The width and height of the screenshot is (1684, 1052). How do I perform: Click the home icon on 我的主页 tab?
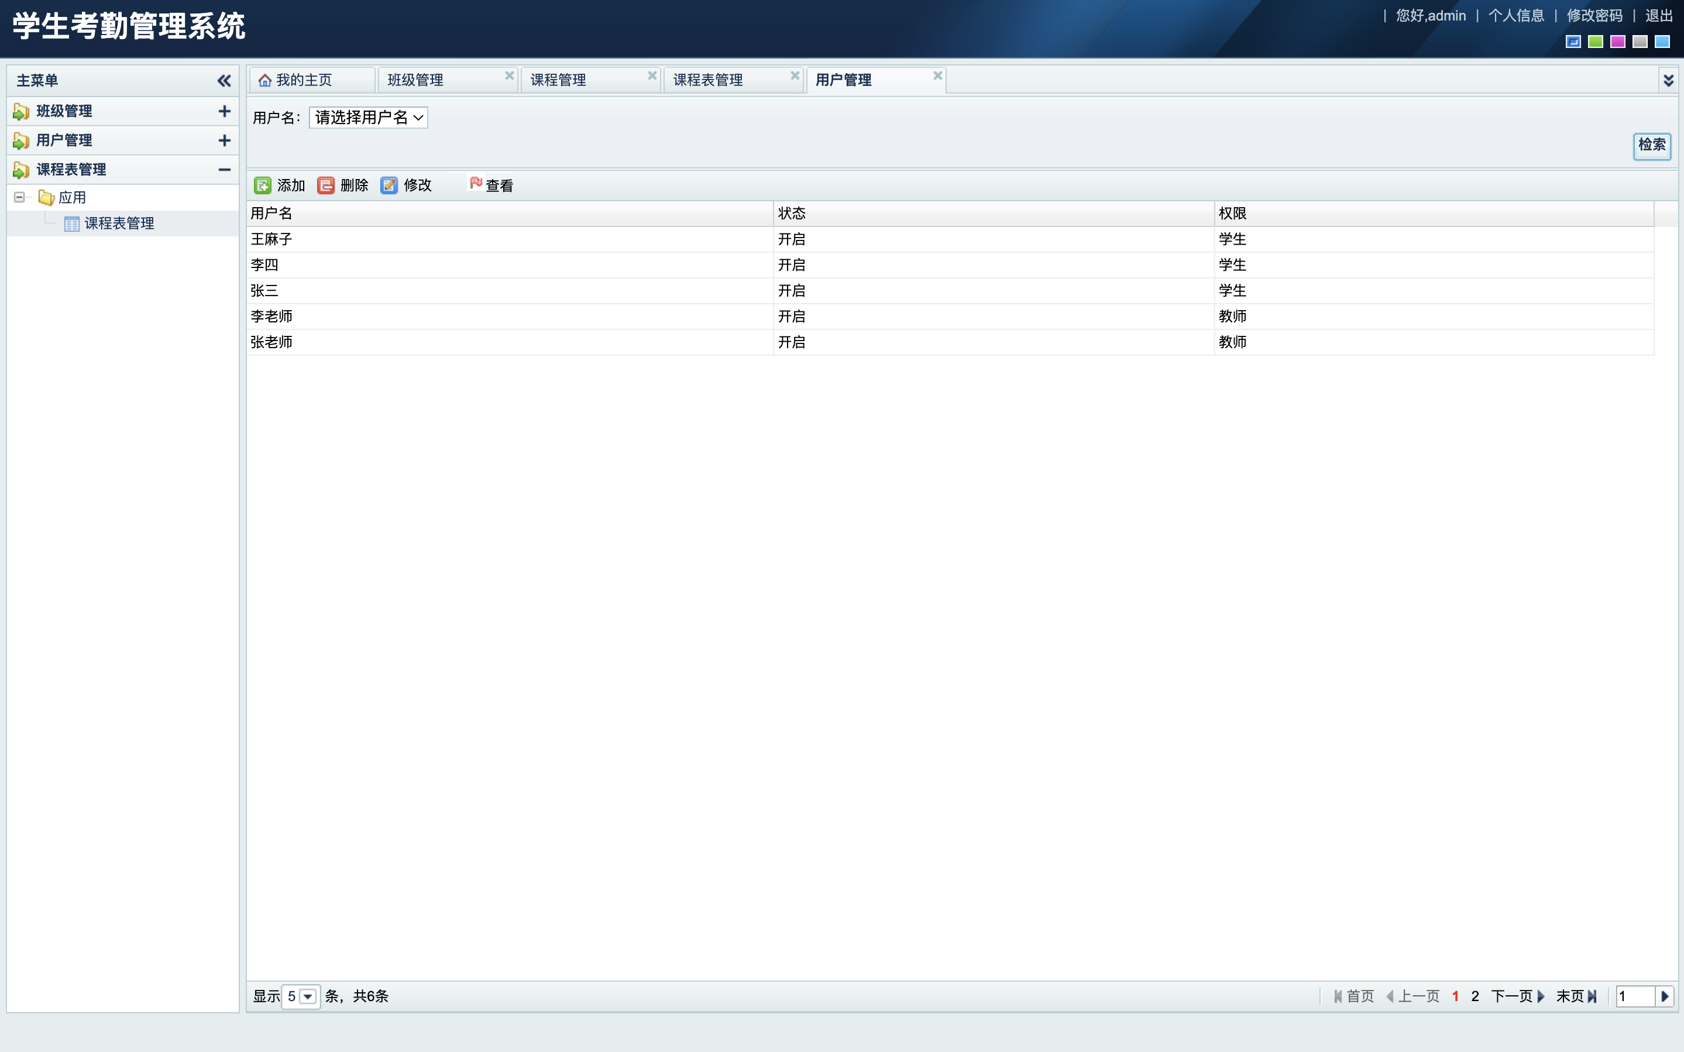(265, 81)
